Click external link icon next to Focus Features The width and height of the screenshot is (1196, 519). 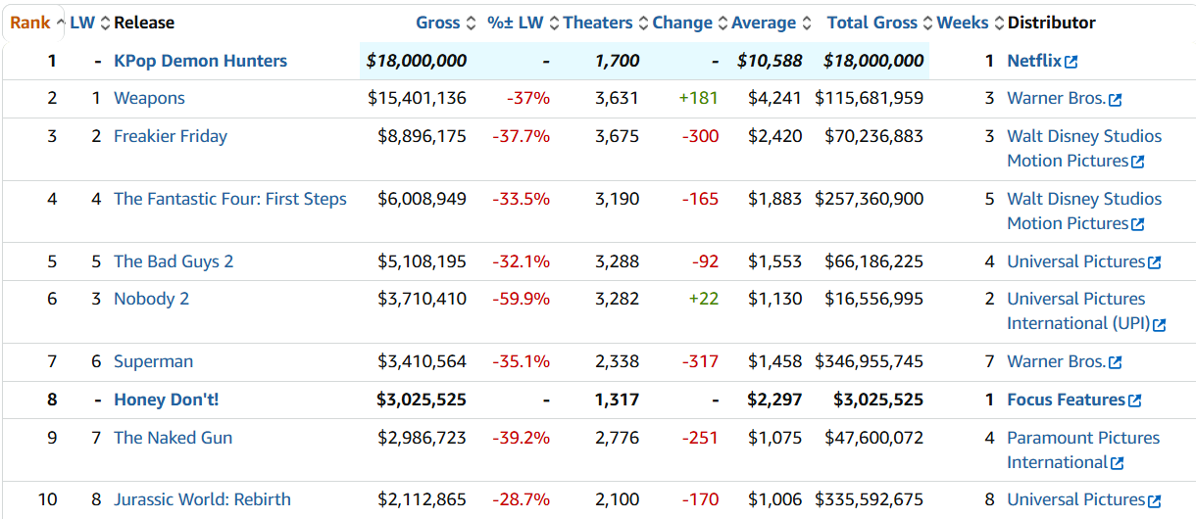[x=1135, y=401]
